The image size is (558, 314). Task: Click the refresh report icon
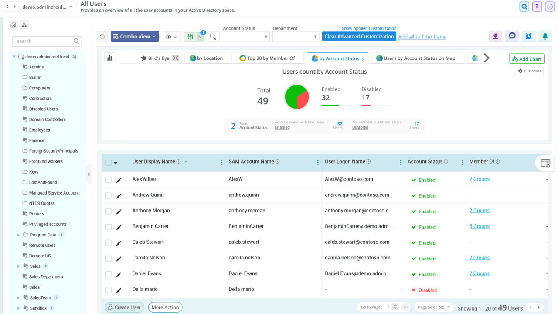[x=102, y=37]
